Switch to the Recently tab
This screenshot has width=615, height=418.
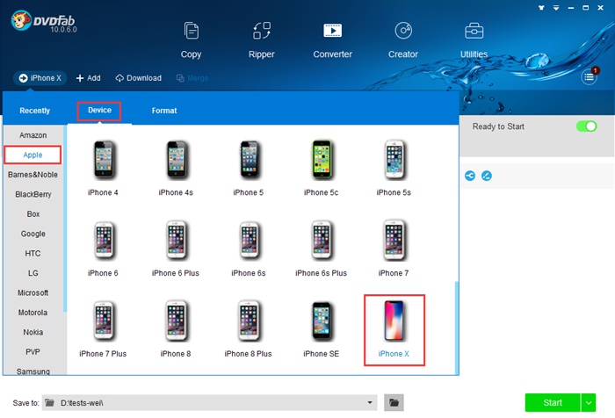coord(34,111)
